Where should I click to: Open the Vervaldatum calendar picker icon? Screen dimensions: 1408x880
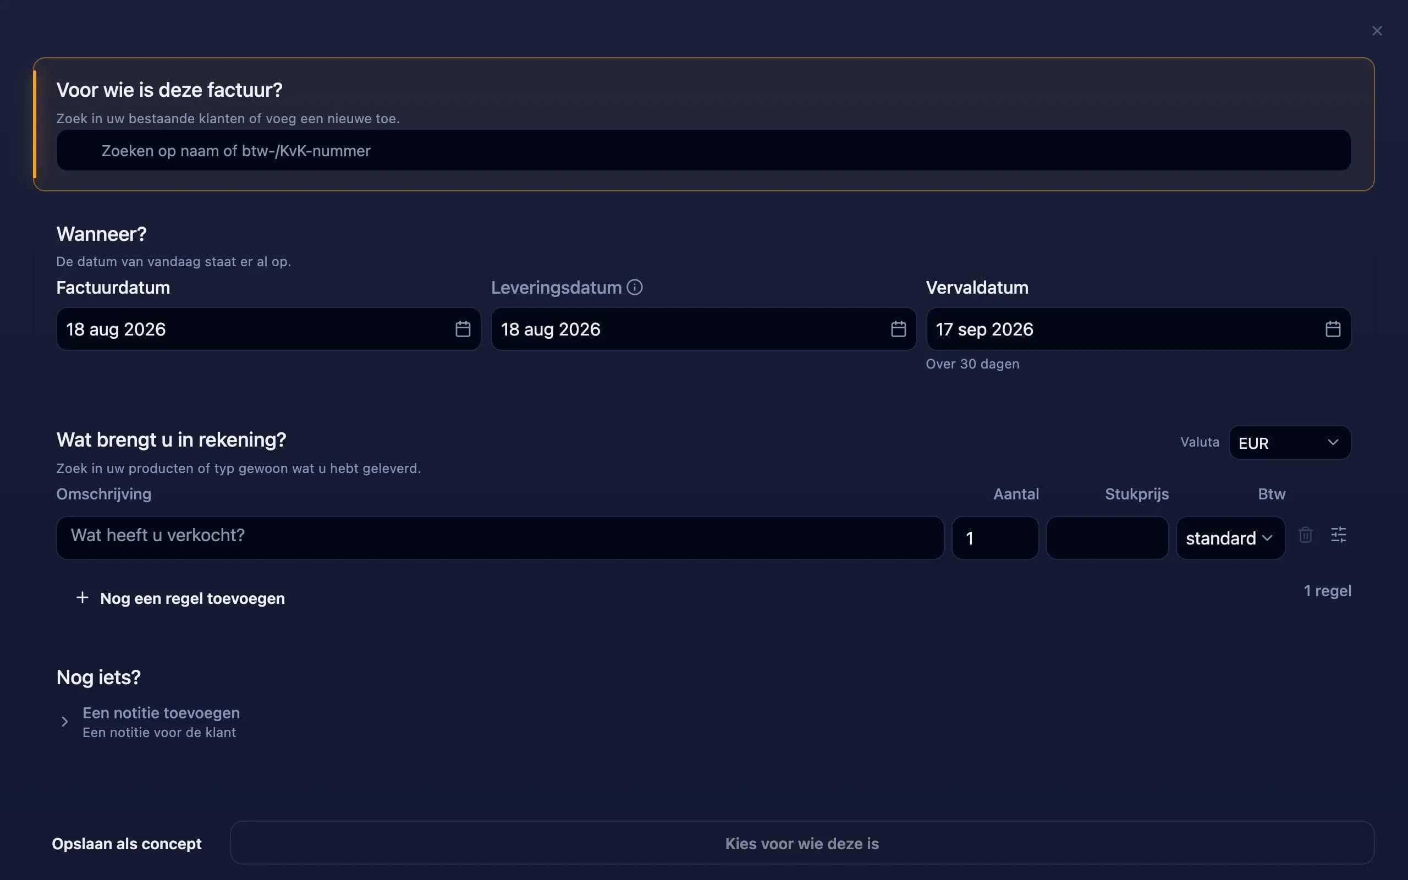pos(1333,329)
